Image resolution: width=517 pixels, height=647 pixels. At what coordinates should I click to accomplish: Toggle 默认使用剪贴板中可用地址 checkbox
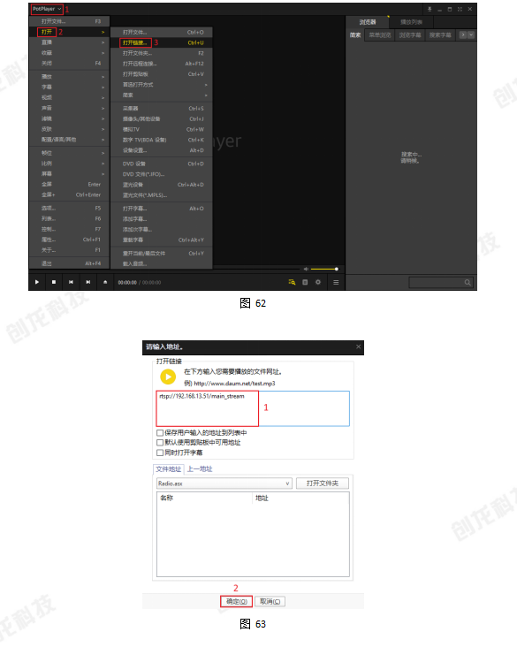tap(160, 442)
